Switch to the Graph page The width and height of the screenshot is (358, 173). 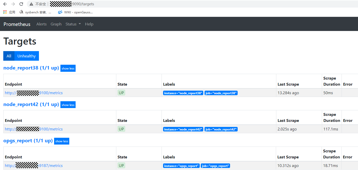[56, 24]
